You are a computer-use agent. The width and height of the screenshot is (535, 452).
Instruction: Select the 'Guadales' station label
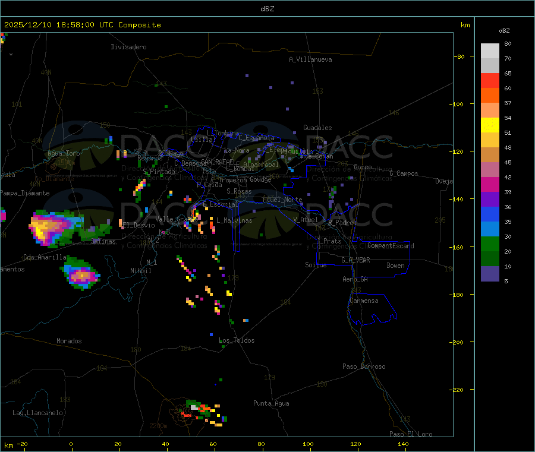point(317,128)
